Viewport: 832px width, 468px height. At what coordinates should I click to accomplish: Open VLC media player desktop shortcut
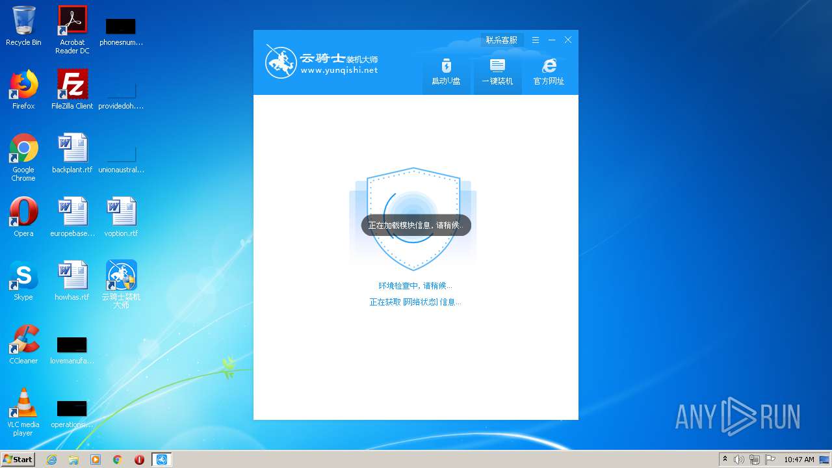click(x=23, y=412)
